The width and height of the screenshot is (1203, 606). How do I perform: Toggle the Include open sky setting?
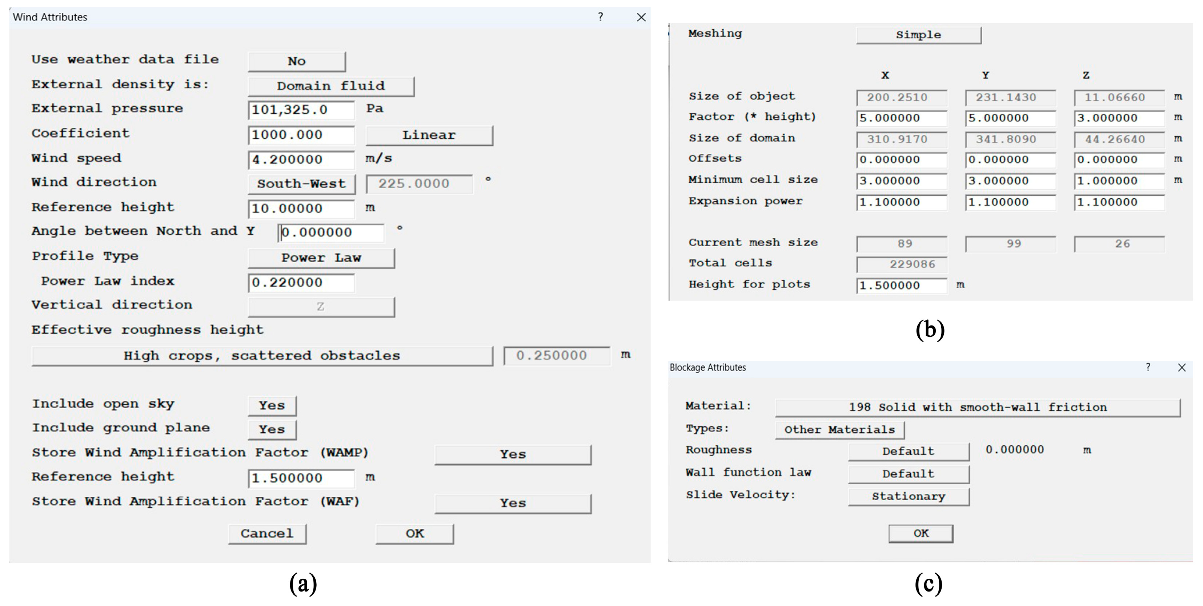272,405
